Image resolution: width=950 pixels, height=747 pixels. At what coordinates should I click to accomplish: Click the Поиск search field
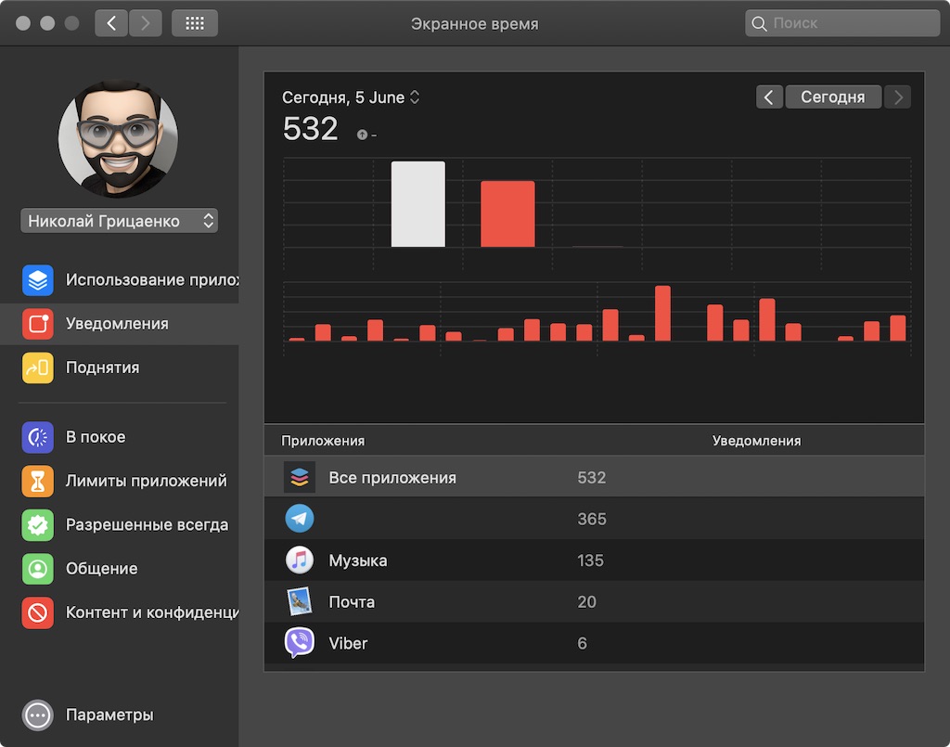(842, 23)
